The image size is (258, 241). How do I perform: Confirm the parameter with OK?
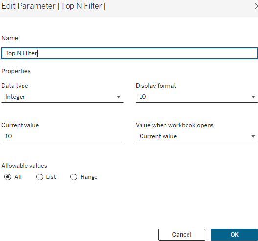pos(235,235)
